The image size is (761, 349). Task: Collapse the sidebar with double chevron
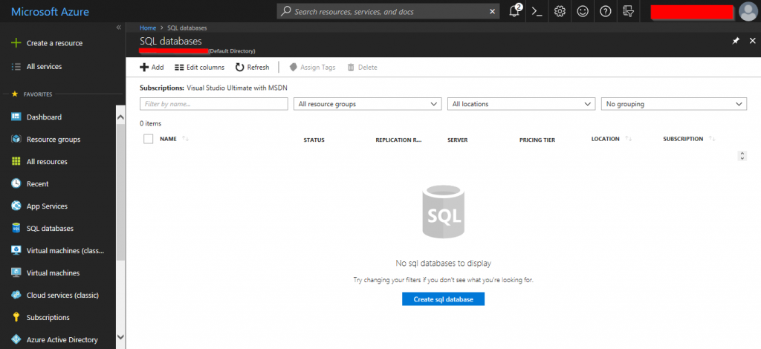coord(118,27)
